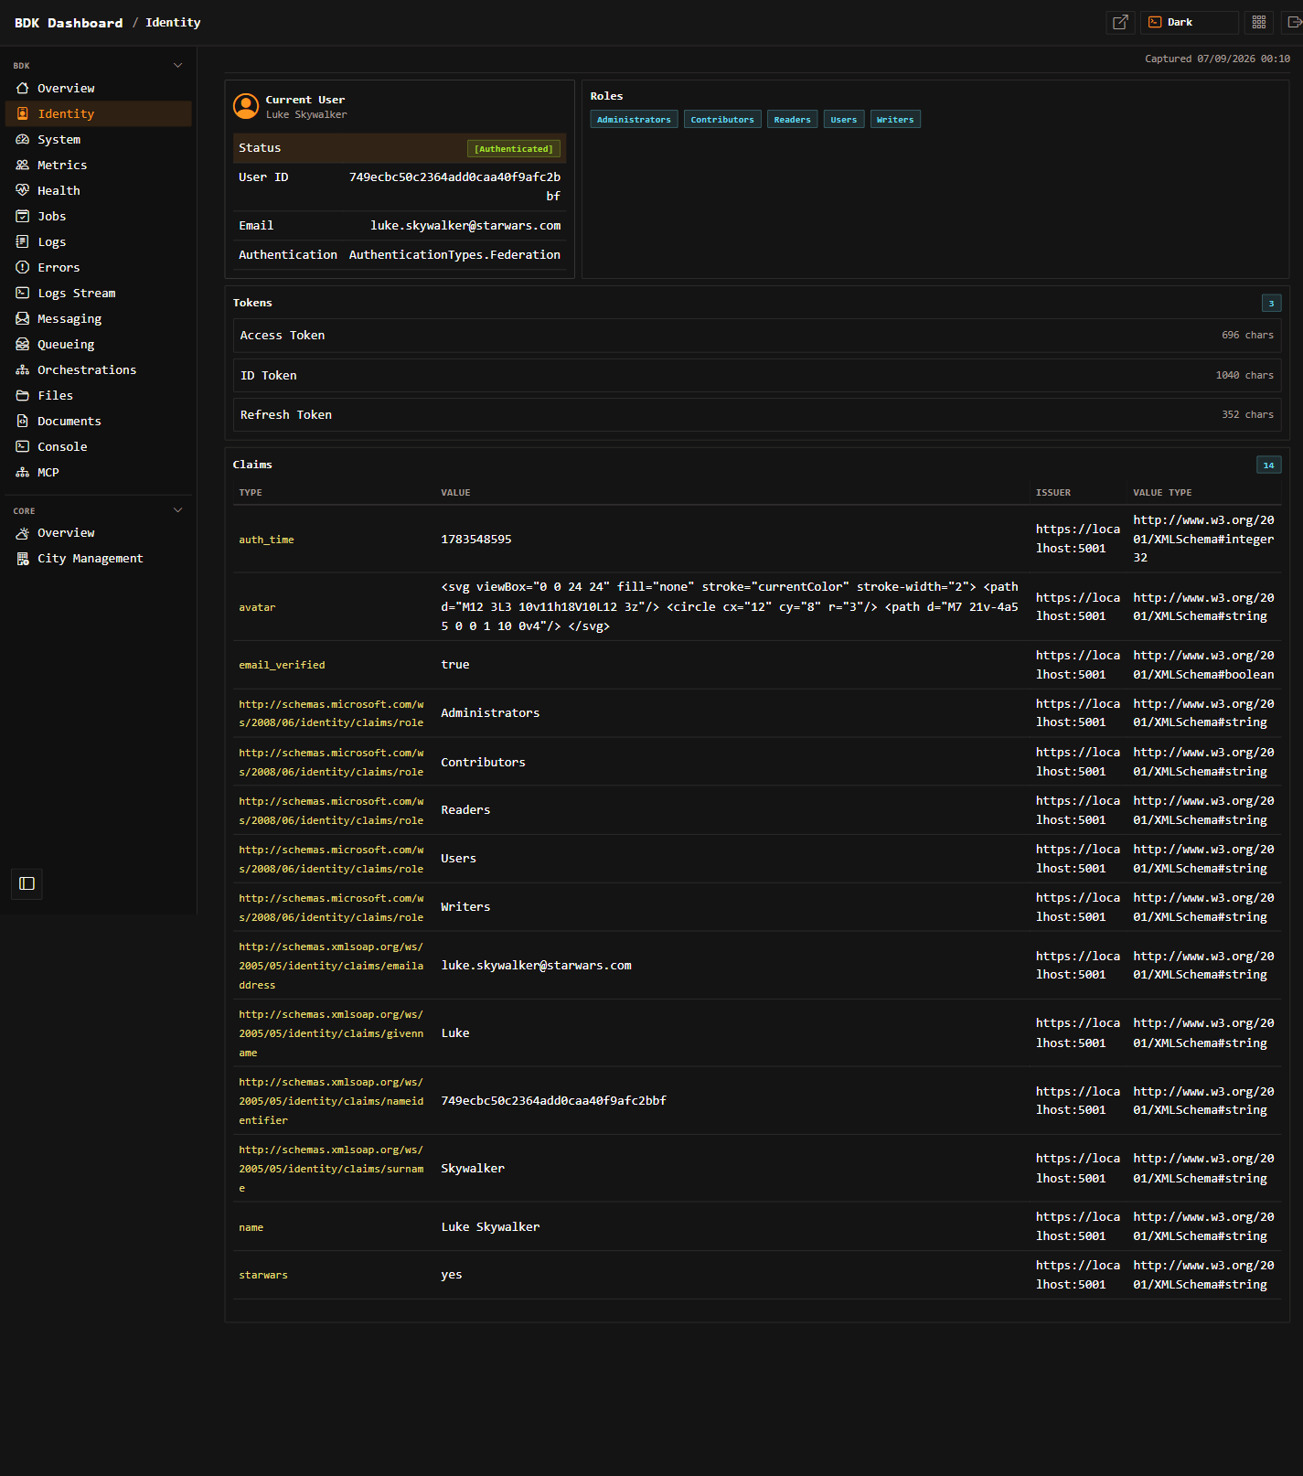Screen dimensions: 1303x1476
Task: Collapse the CORE sidebar section
Action: tap(178, 510)
